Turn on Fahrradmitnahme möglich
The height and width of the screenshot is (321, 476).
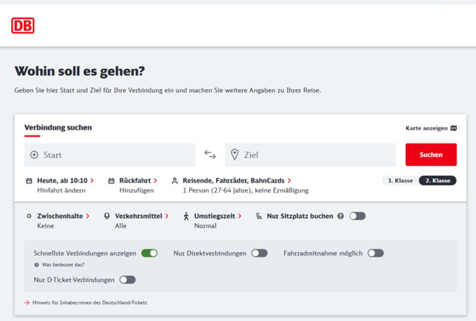point(375,253)
